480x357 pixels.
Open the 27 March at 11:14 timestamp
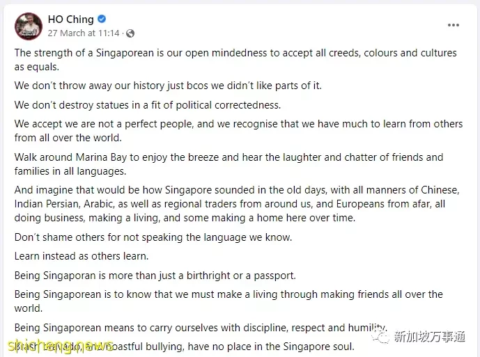pos(84,33)
